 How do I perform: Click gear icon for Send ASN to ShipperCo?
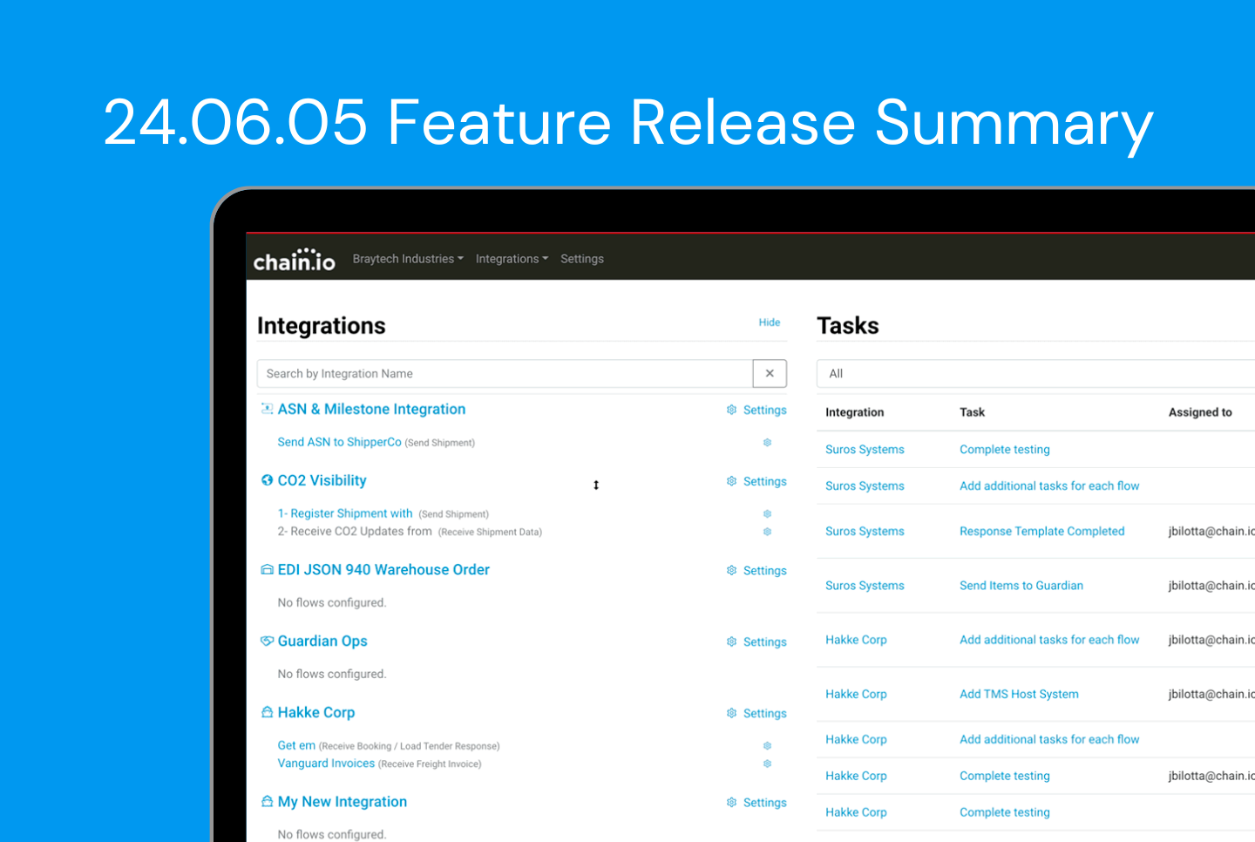pos(768,443)
